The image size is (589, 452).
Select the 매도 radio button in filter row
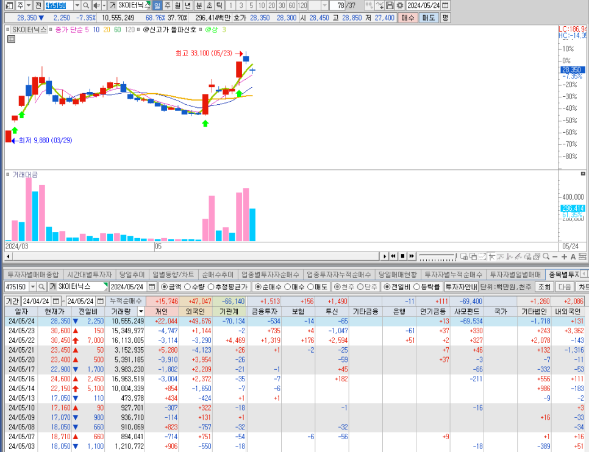click(310, 287)
